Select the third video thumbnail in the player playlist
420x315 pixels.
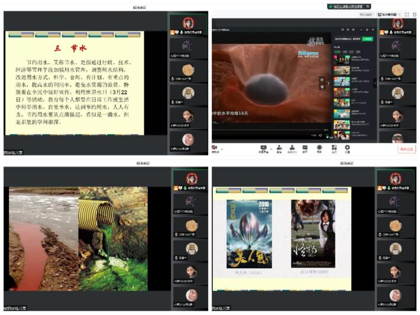(341, 81)
